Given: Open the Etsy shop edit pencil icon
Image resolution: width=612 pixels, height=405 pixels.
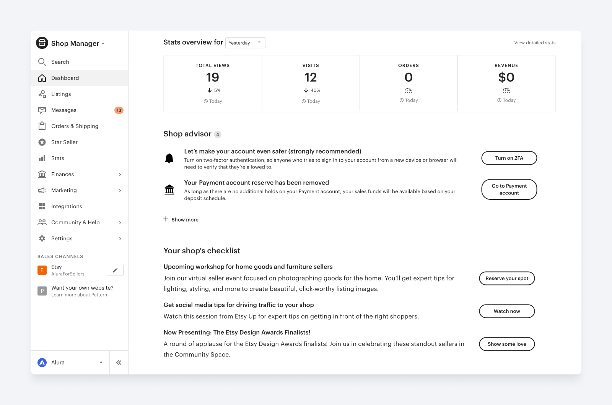Looking at the screenshot, I should point(115,270).
